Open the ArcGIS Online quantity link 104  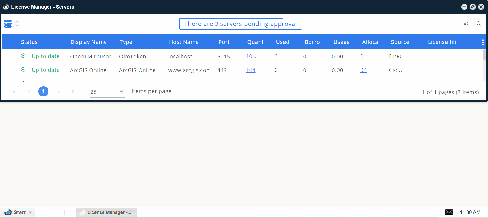tap(251, 70)
